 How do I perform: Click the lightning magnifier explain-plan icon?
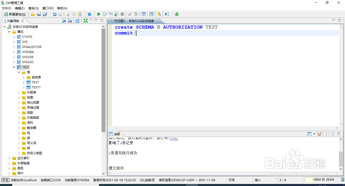coord(159,14)
